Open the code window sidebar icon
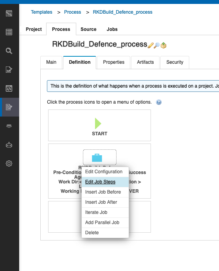Image resolution: width=219 pixels, height=271 pixels. pos(9,88)
